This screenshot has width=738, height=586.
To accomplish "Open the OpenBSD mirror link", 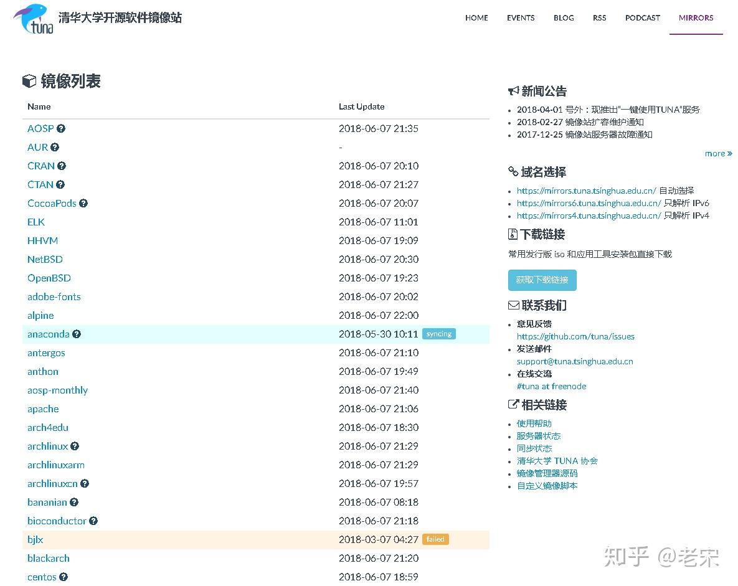I will (49, 278).
